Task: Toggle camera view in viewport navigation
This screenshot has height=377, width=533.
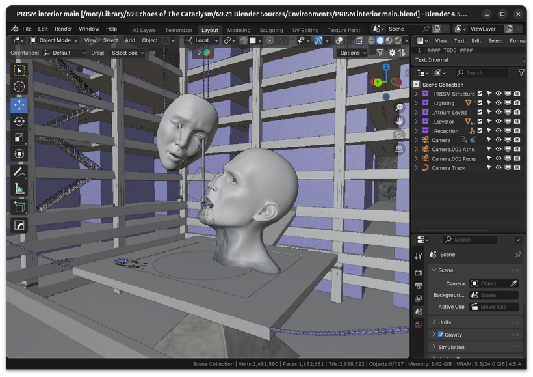Action: (399, 134)
